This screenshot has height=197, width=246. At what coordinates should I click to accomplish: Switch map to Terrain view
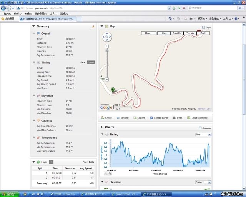(x=190, y=33)
